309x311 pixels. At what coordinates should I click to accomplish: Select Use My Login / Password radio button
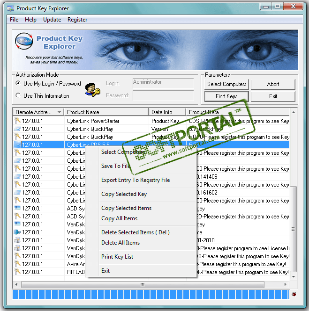pos(18,83)
